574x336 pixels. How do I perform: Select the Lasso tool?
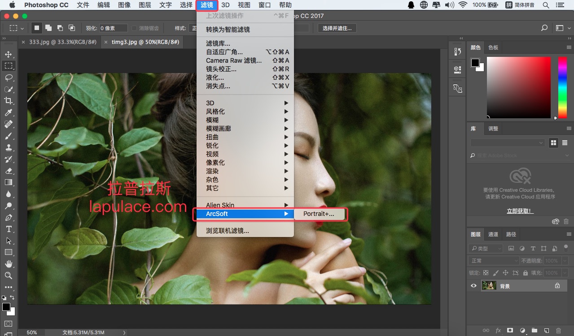click(x=8, y=78)
